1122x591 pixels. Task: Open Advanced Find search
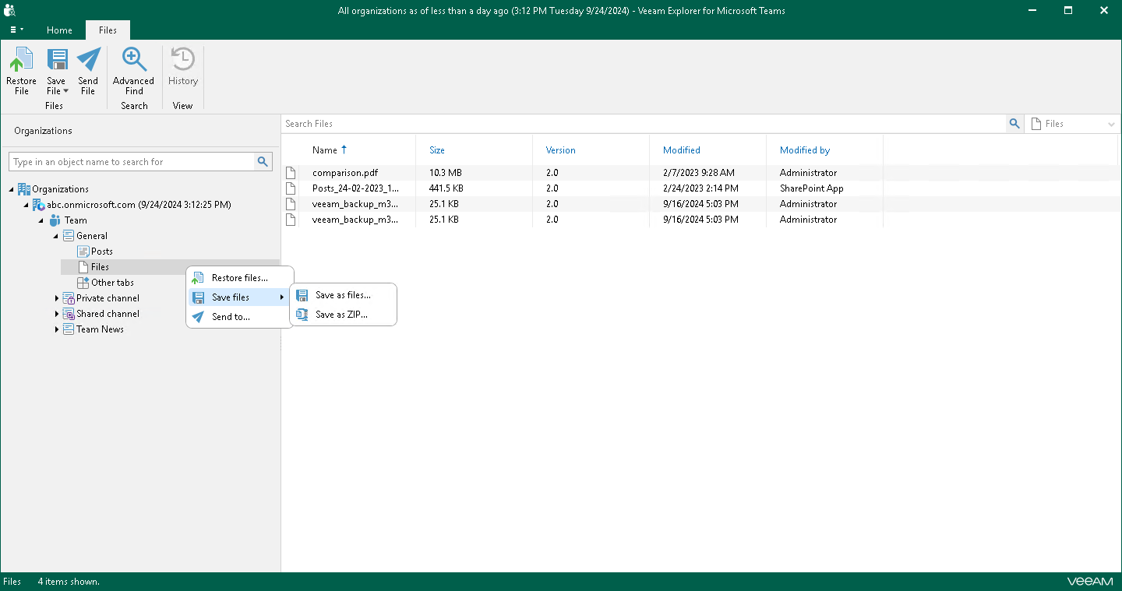[133, 74]
